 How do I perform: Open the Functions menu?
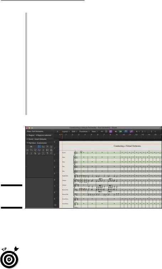coord(84,131)
